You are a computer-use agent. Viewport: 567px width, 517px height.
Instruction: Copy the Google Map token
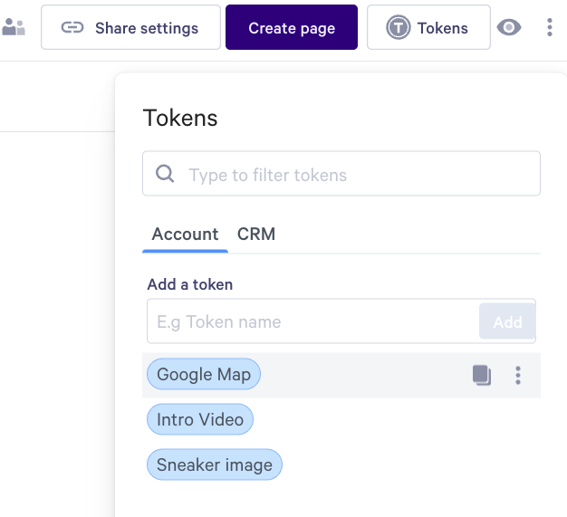(x=482, y=375)
